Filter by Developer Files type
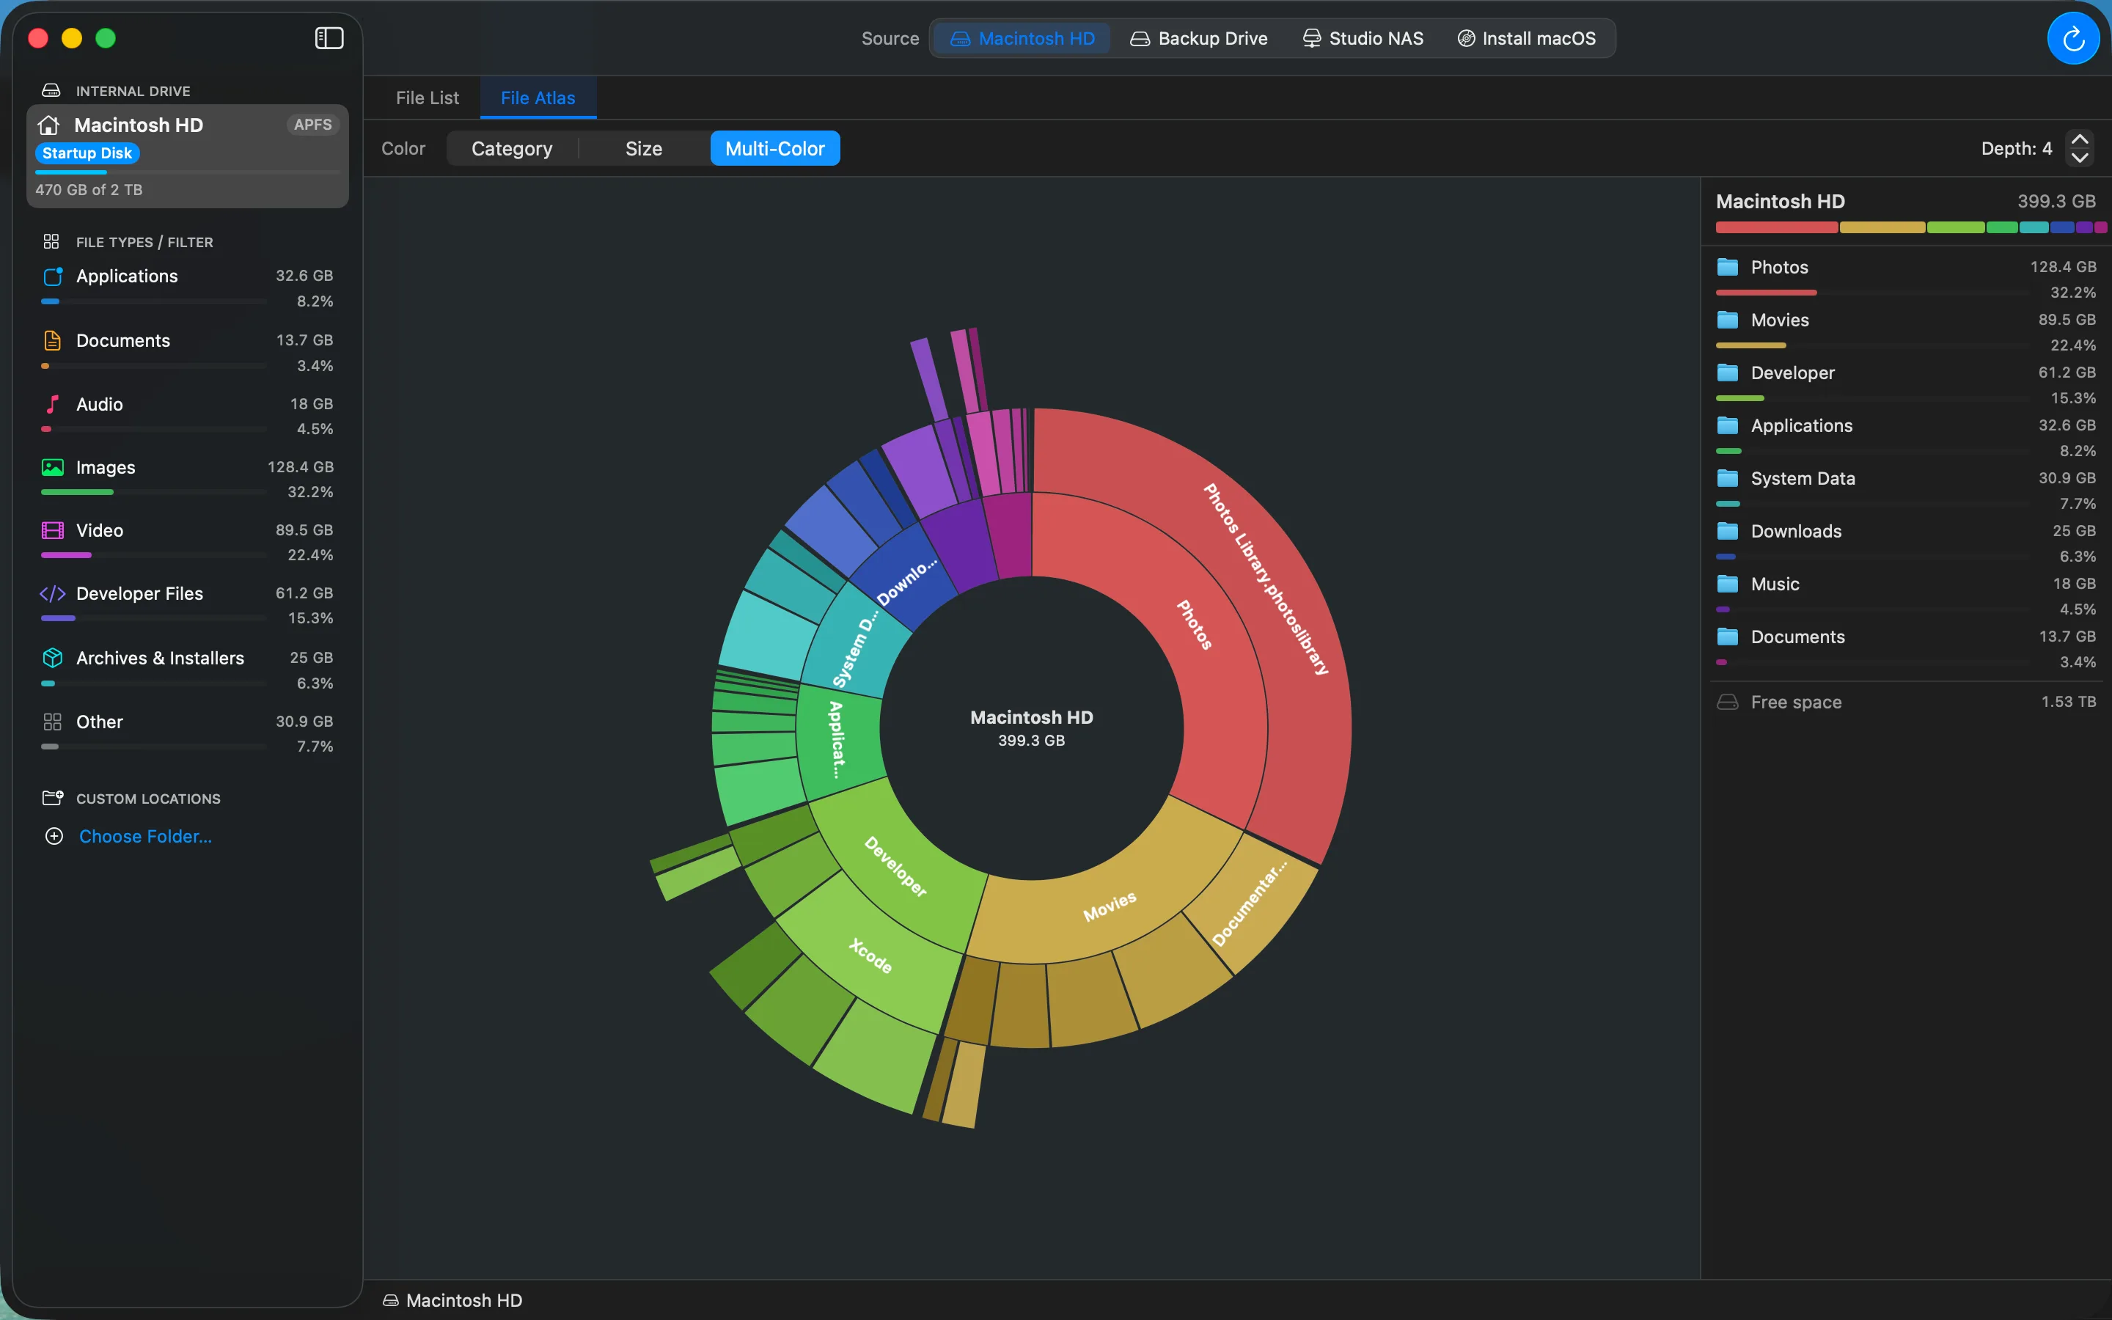 (x=188, y=605)
